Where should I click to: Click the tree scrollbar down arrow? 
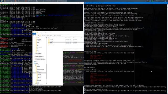coord(46,84)
